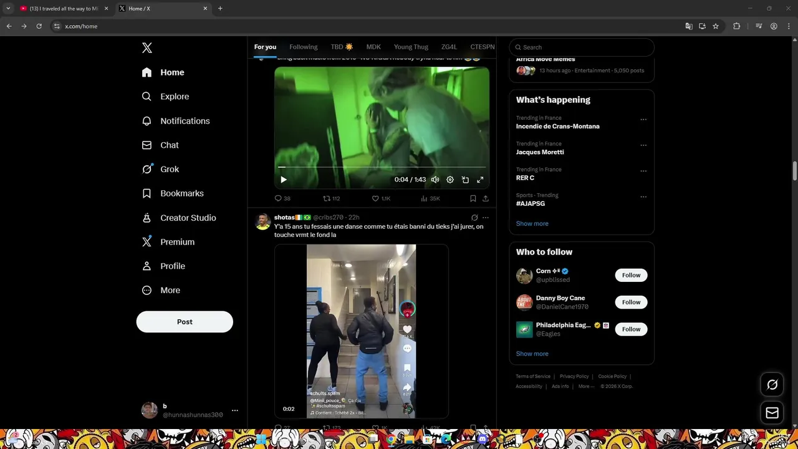Open the green video's settings gear
Viewport: 798px width, 449px height.
click(x=450, y=180)
